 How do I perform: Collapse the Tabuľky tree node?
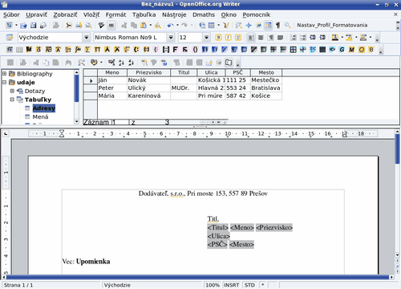12,100
